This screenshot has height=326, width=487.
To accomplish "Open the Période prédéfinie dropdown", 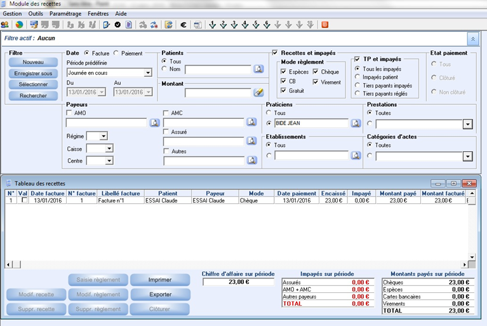I will coord(148,73).
